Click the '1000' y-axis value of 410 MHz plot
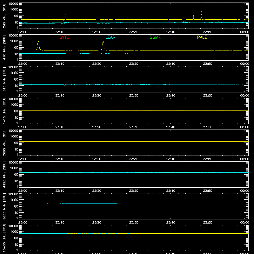The image size is (254, 254). [14, 41]
